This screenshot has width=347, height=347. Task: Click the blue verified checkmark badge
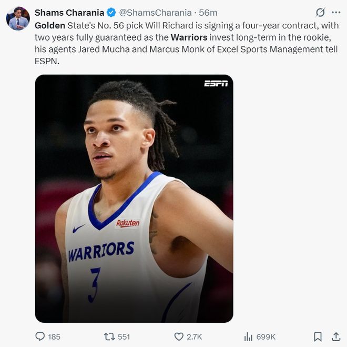coord(111,13)
